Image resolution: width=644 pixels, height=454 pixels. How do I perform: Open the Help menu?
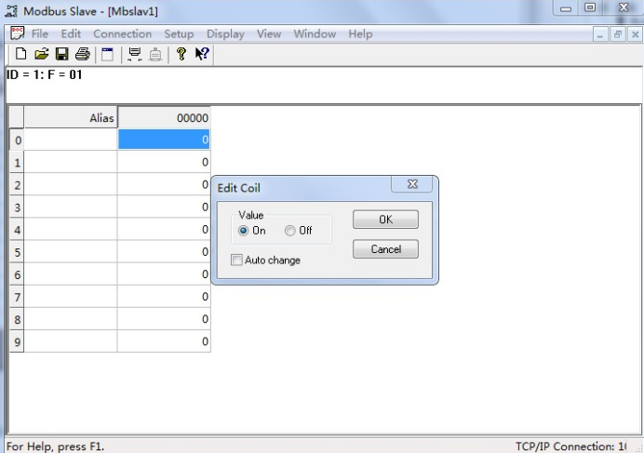click(360, 33)
